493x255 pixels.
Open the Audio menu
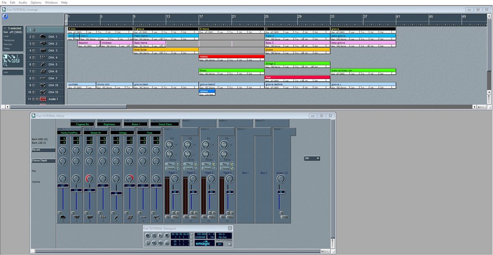(x=23, y=2)
